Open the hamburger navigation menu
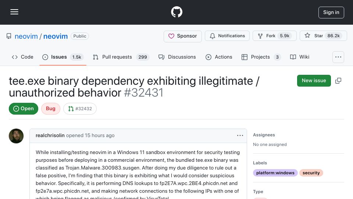 (14, 12)
